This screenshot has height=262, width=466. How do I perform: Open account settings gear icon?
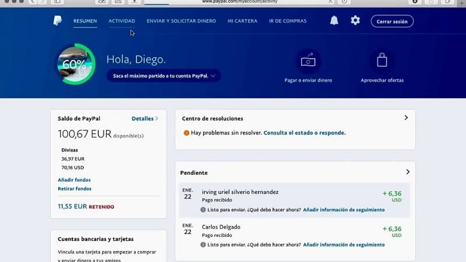point(355,20)
